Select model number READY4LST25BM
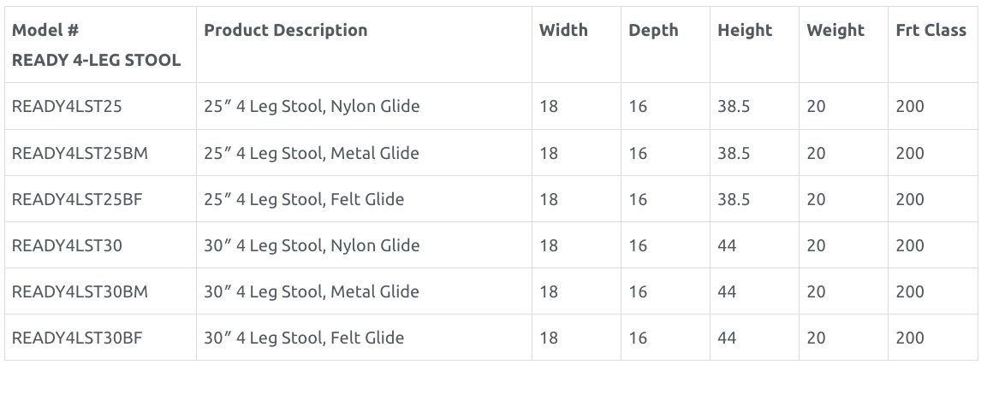 [x=80, y=154]
